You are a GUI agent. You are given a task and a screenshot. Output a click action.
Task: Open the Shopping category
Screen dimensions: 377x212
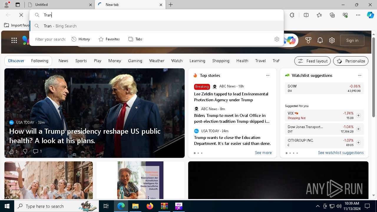point(221,61)
